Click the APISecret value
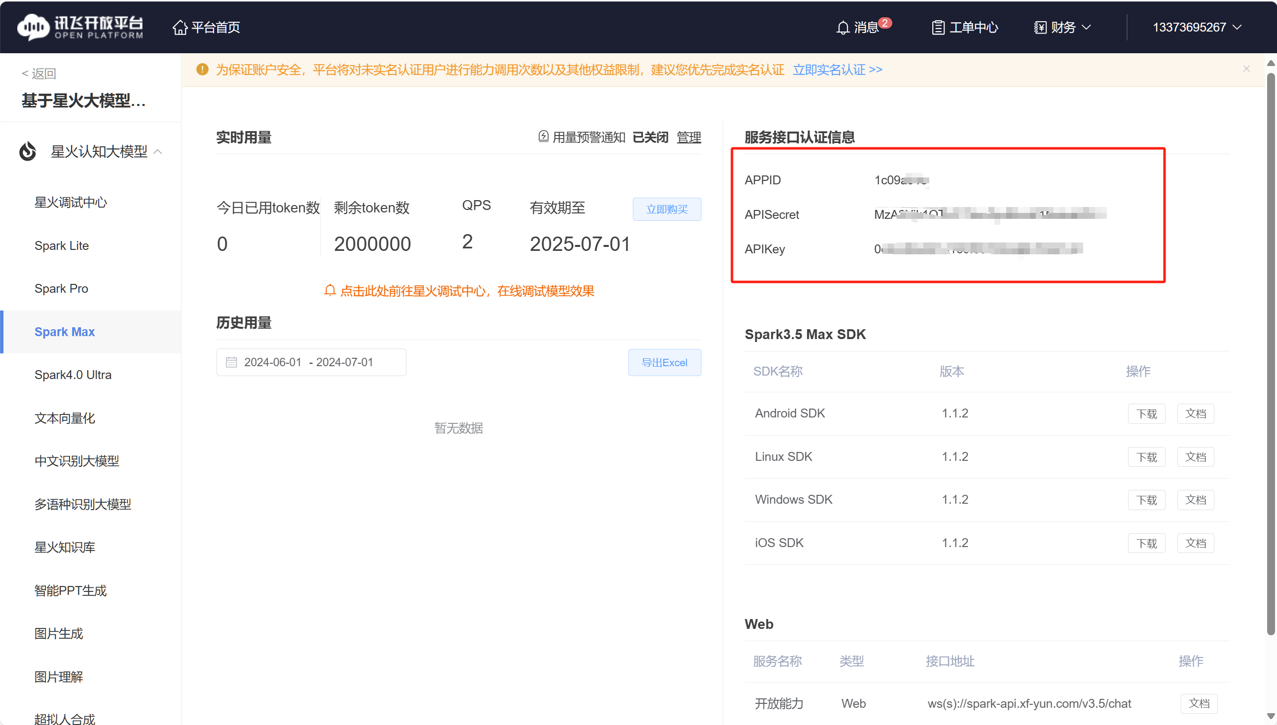This screenshot has height=725, width=1277. 990,214
